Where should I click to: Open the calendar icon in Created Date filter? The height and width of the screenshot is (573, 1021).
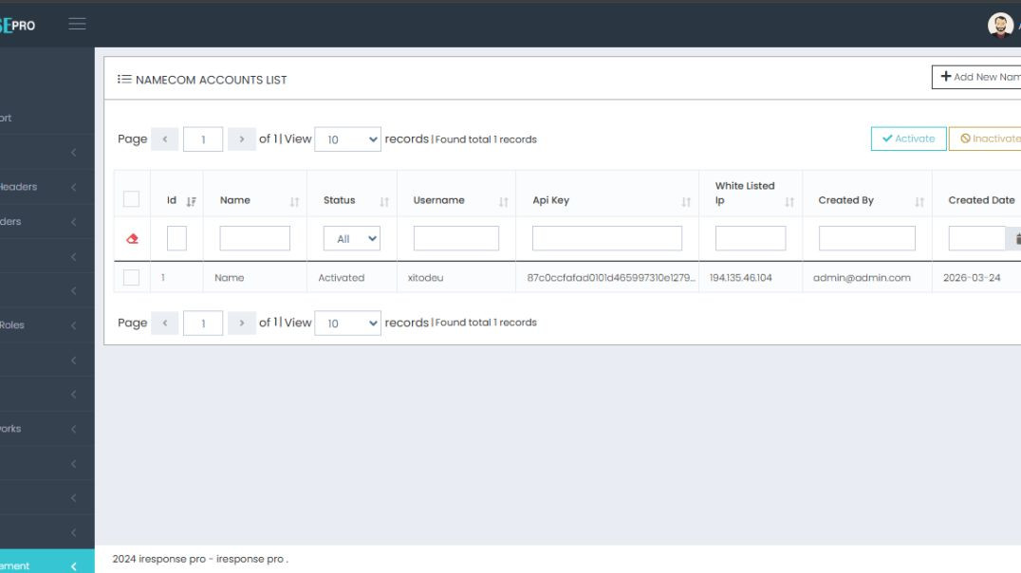1018,238
